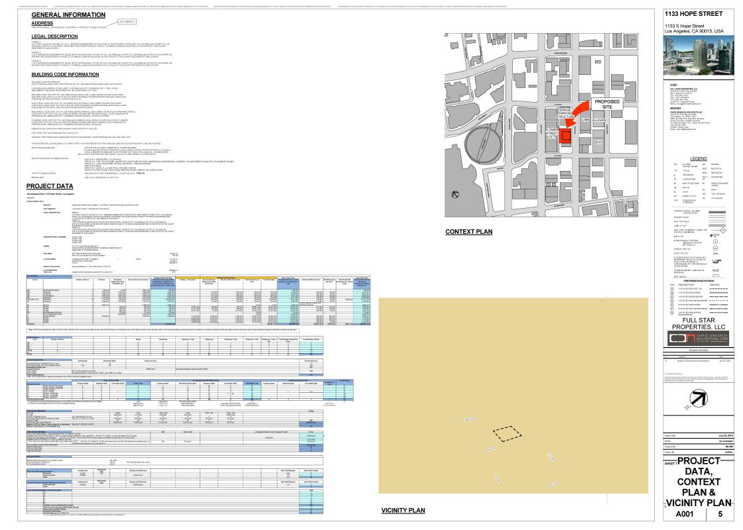Click the VICINITY PLAN title
Screen dimensions: 743x530
click(403, 510)
